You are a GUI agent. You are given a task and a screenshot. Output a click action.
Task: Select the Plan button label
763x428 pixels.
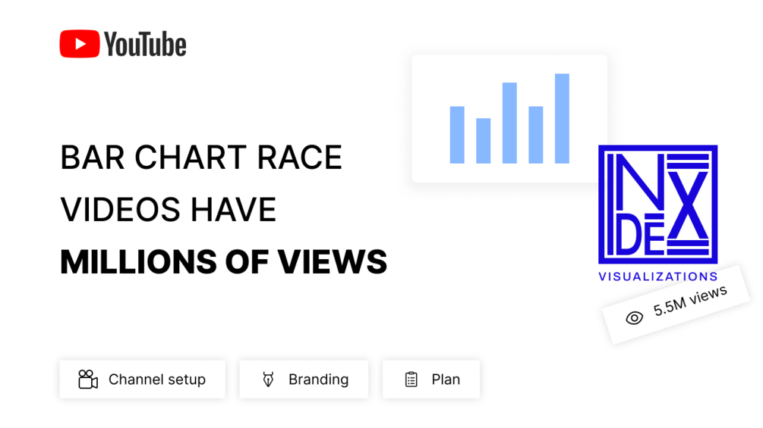point(446,380)
